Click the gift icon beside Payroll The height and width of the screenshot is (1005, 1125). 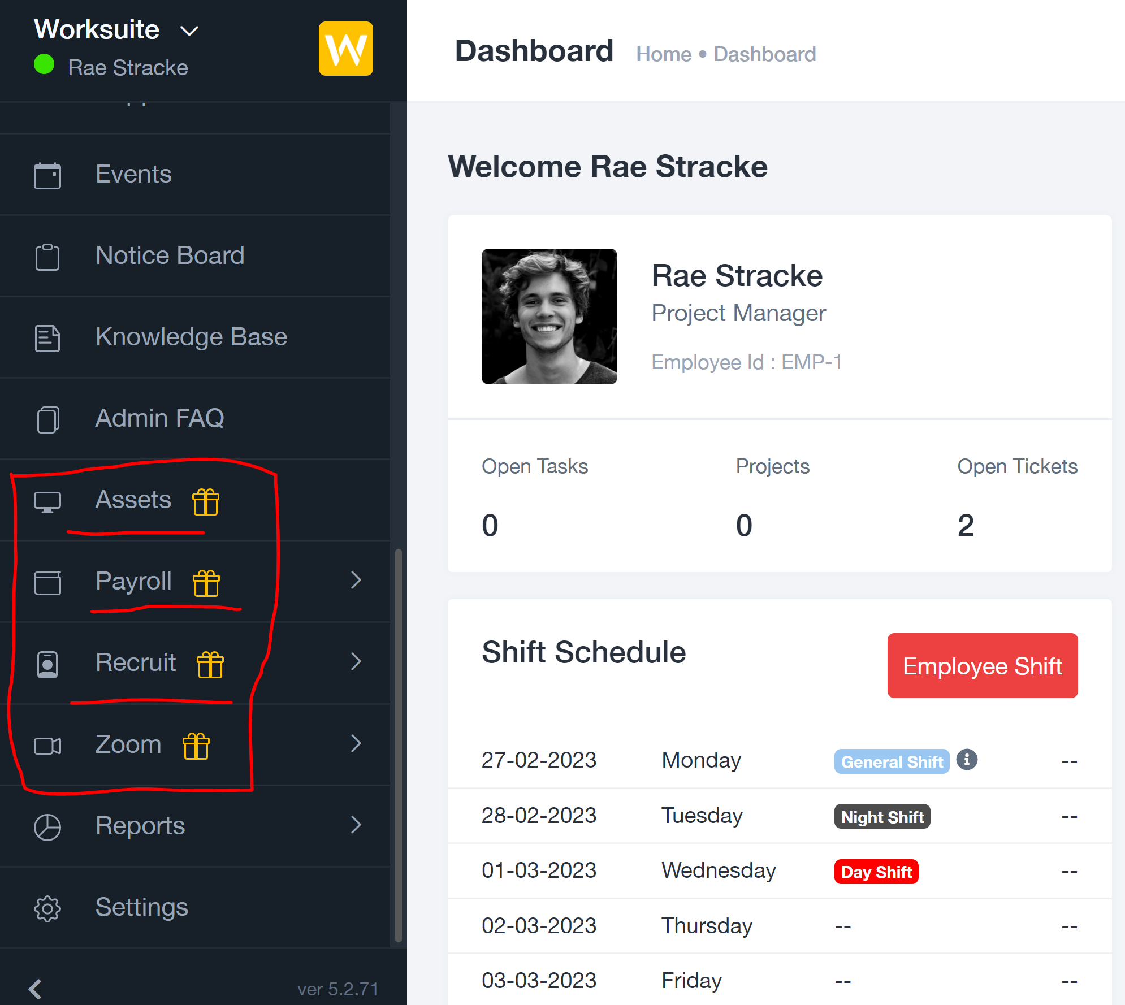206,583
